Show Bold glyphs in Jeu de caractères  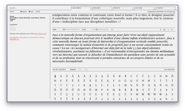click(x=86, y=69)
